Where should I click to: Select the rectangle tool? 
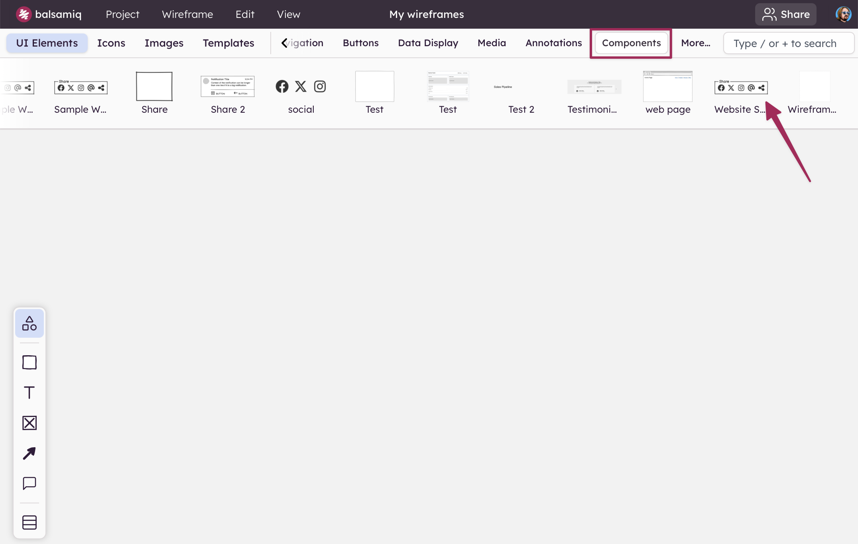pyautogui.click(x=30, y=362)
